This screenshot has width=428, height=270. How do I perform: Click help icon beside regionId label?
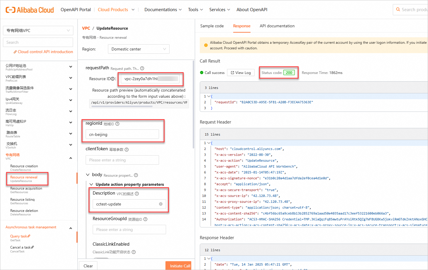(x=117, y=124)
